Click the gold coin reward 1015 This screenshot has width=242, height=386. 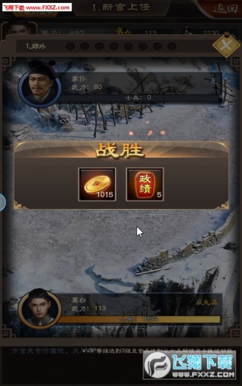pos(97,184)
